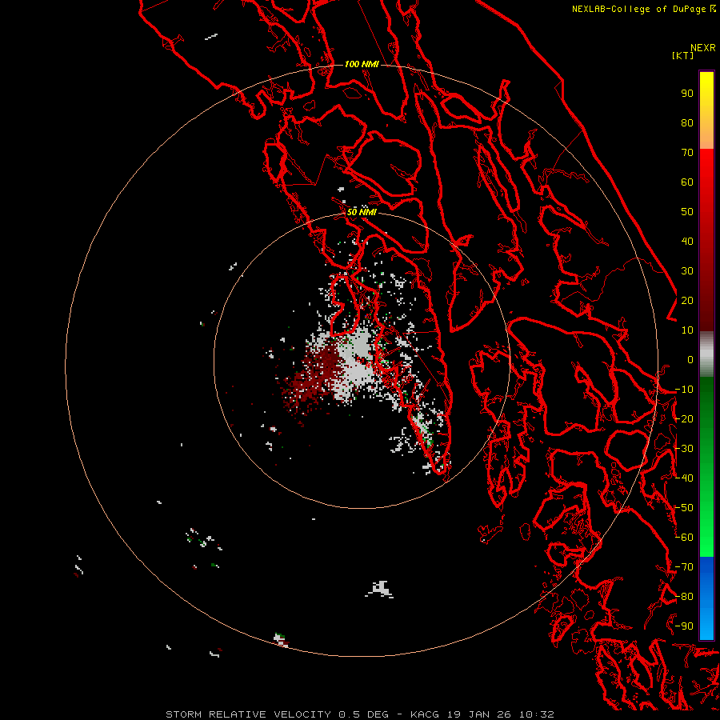Click the -80 knot scale label
This screenshot has height=720, width=720.
(x=684, y=597)
